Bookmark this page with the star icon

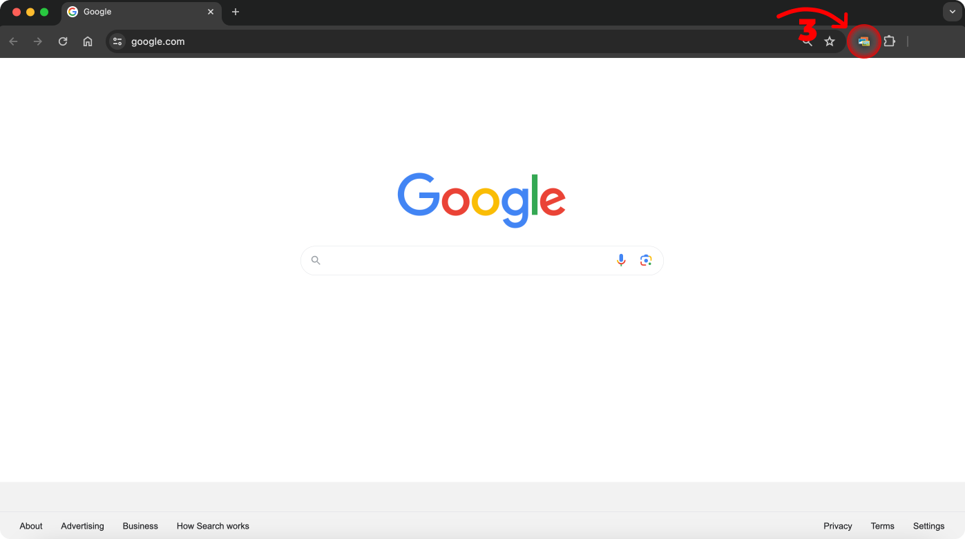point(830,41)
